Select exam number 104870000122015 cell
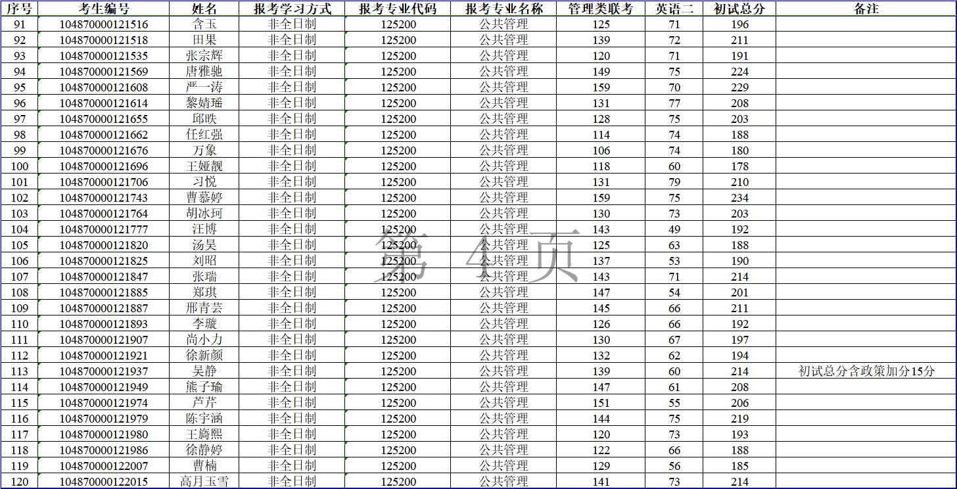Image resolution: width=957 pixels, height=489 pixels. pos(104,482)
